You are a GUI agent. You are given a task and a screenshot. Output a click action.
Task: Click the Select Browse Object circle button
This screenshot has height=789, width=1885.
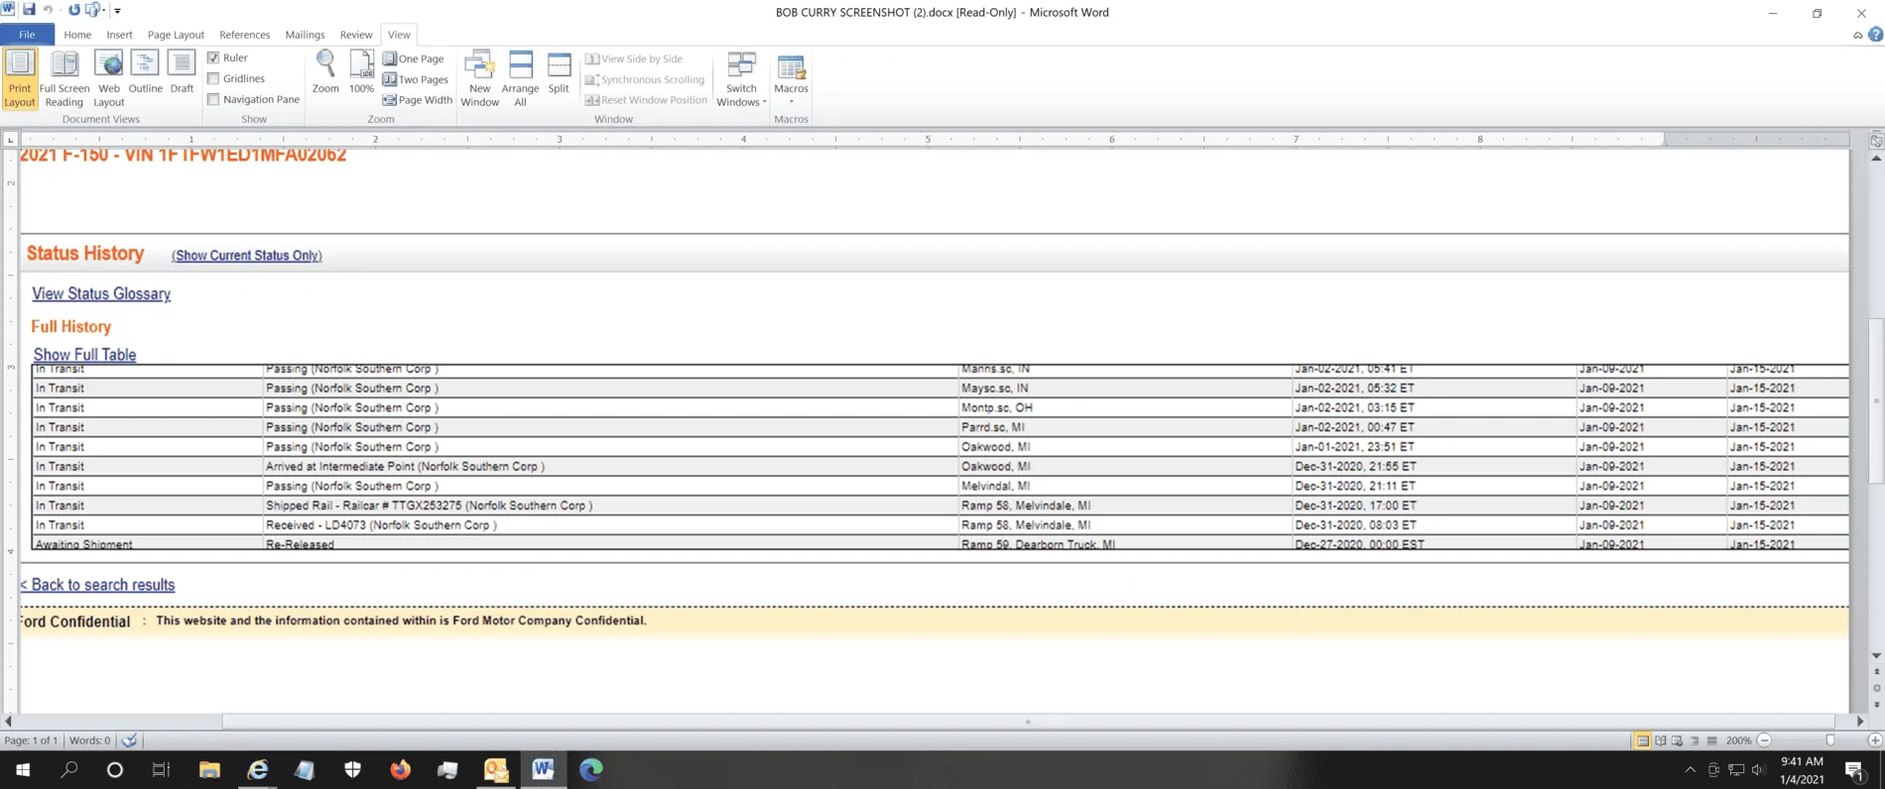pyautogui.click(x=1876, y=688)
